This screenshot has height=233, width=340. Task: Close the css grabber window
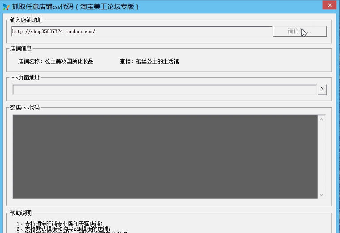point(329,5)
